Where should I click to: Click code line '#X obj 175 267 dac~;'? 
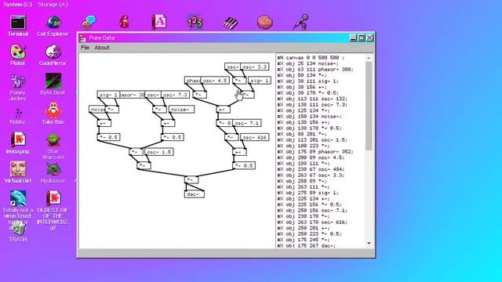tap(307, 245)
